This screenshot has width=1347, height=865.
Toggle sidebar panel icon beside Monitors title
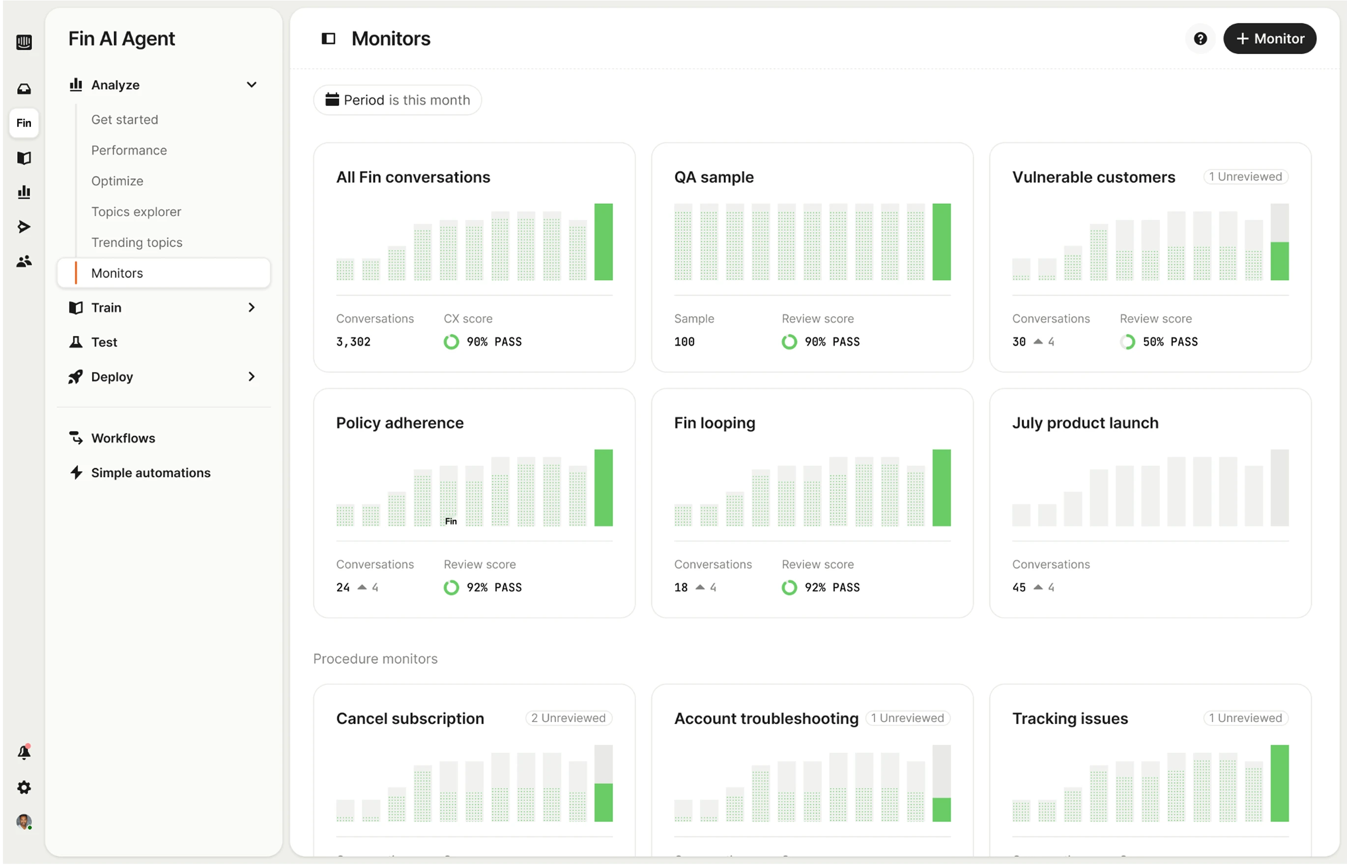[x=328, y=39]
